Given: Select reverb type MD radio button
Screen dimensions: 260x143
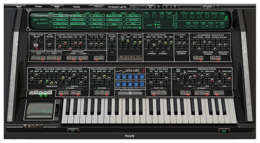Looking at the screenshot, I should pos(155,25).
